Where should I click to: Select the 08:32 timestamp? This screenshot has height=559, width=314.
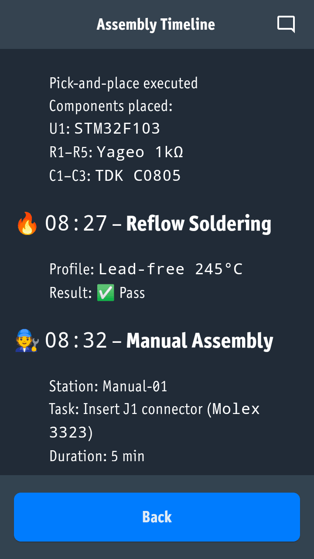(x=76, y=341)
